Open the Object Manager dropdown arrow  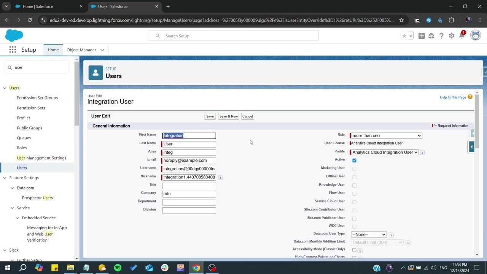tap(102, 50)
